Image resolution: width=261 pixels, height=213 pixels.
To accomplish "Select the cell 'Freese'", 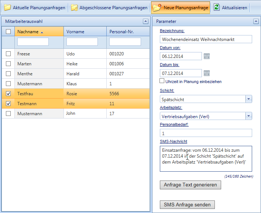I will tap(39, 54).
